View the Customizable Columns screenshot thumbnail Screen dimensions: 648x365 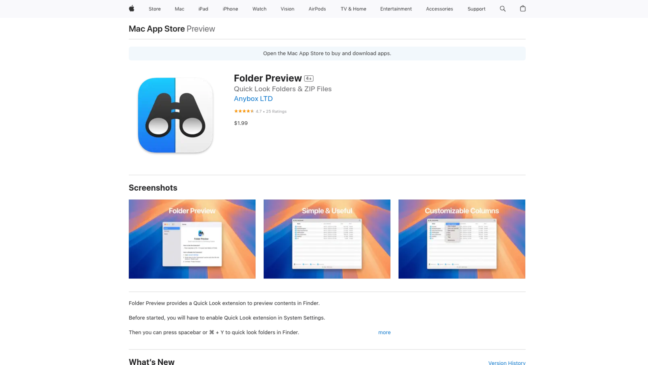(462, 239)
